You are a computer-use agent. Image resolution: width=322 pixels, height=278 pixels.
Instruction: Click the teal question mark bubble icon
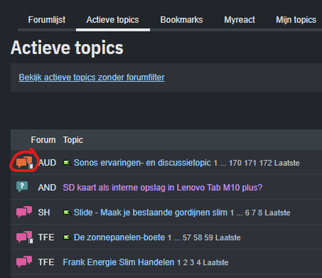click(x=22, y=187)
